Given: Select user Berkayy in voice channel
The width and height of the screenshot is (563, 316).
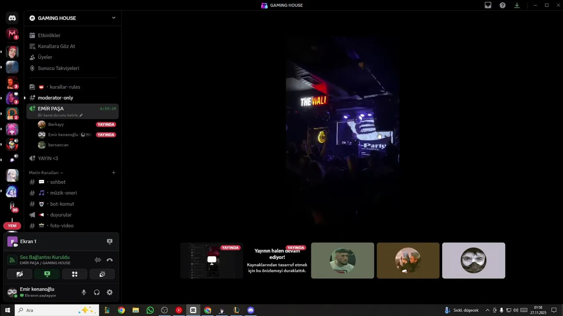Looking at the screenshot, I should click(77, 124).
